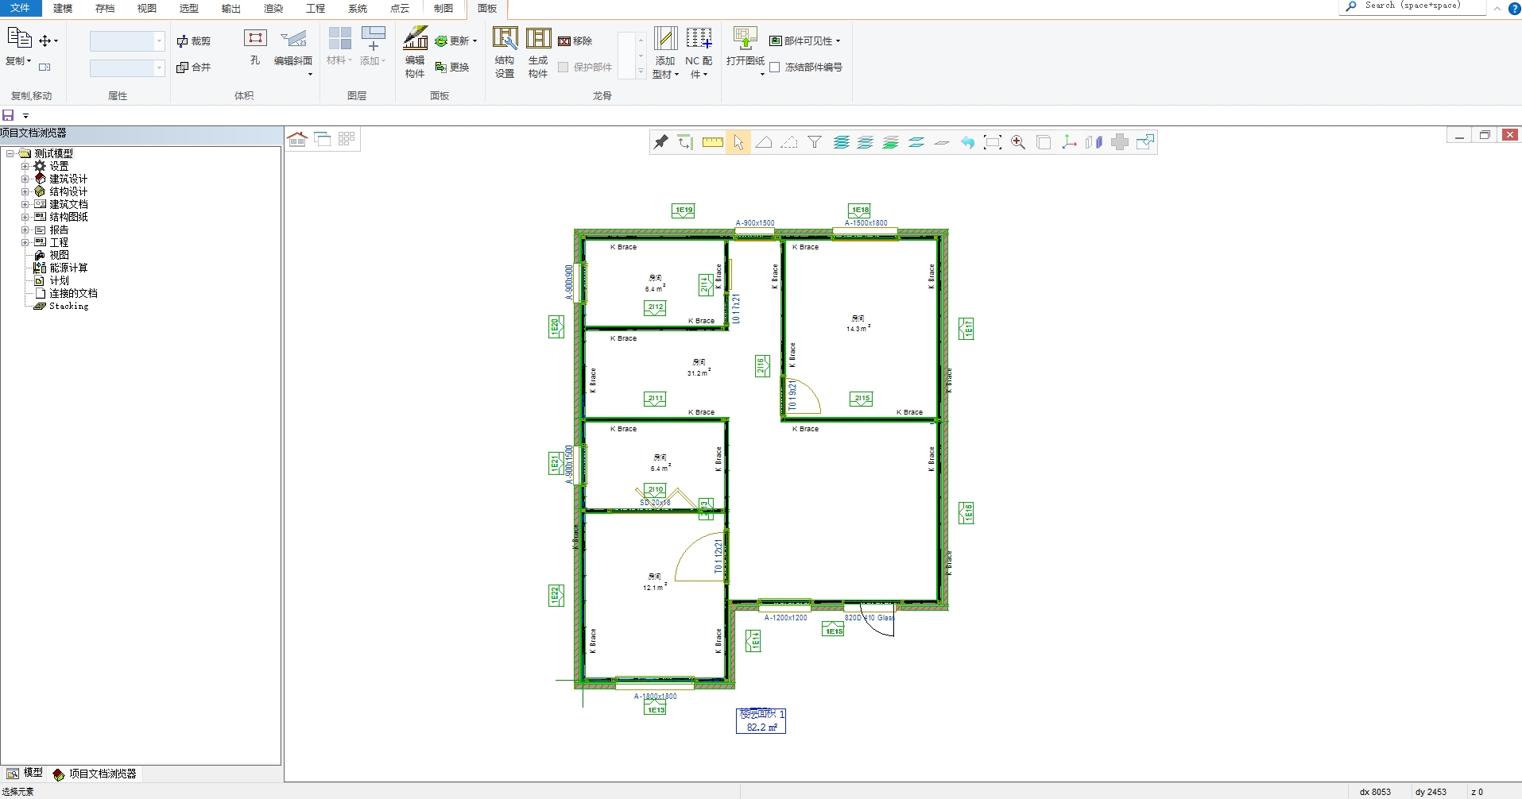Toggle the 保护部件 checkbox
The image size is (1522, 799).
[563, 68]
